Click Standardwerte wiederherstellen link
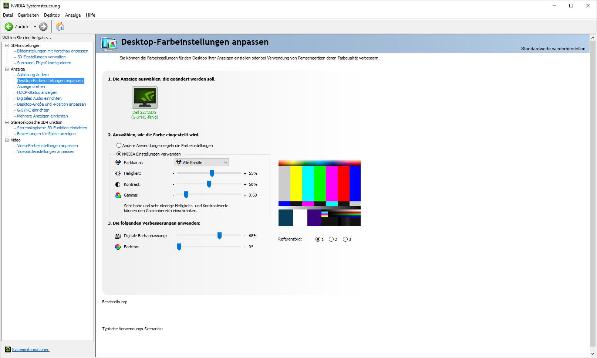Viewport: 597px width, 358px height. (x=553, y=49)
